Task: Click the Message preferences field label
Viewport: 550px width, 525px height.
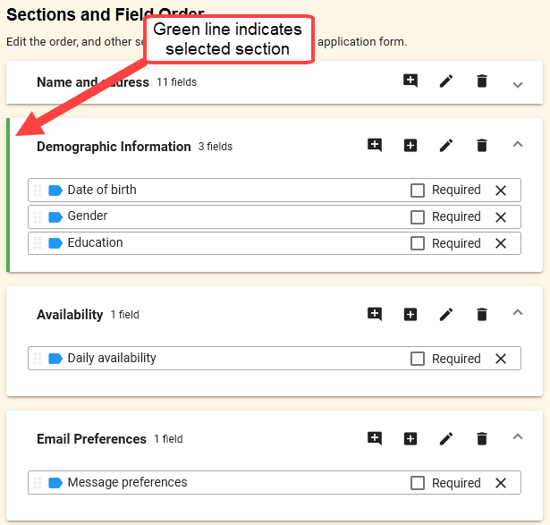Action: [x=127, y=483]
